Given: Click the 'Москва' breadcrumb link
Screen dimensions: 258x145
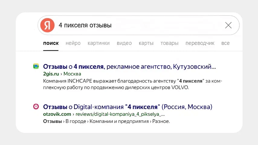Looking at the screenshot, I should [x=72, y=74].
